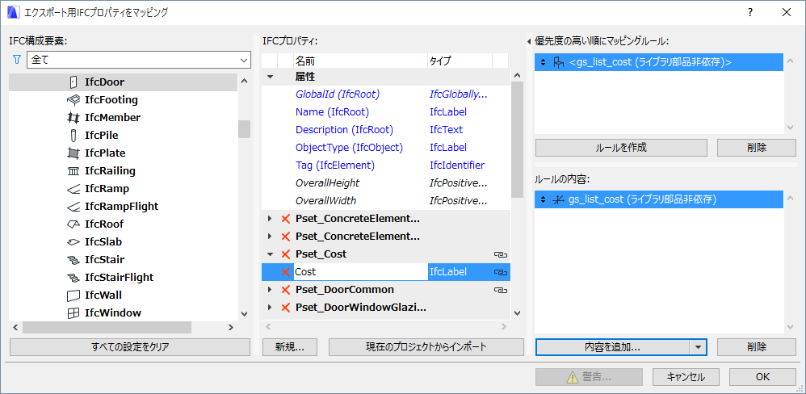Click the IfcStair element icon
The height and width of the screenshot is (394, 806).
tap(73, 260)
